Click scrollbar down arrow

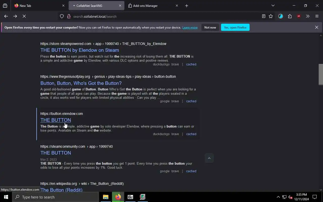[321, 190]
